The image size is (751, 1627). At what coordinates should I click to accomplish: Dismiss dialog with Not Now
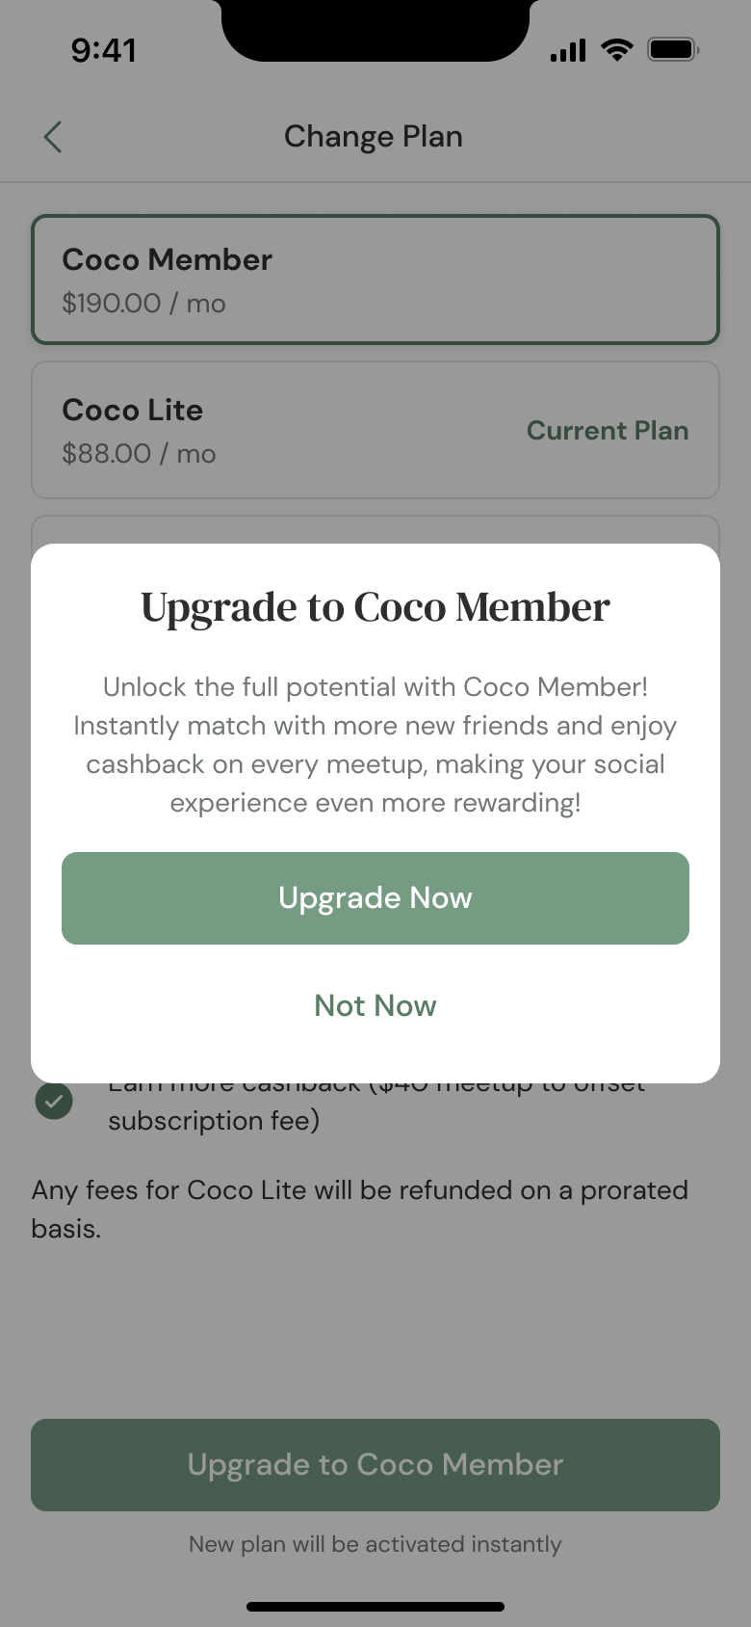[375, 1005]
